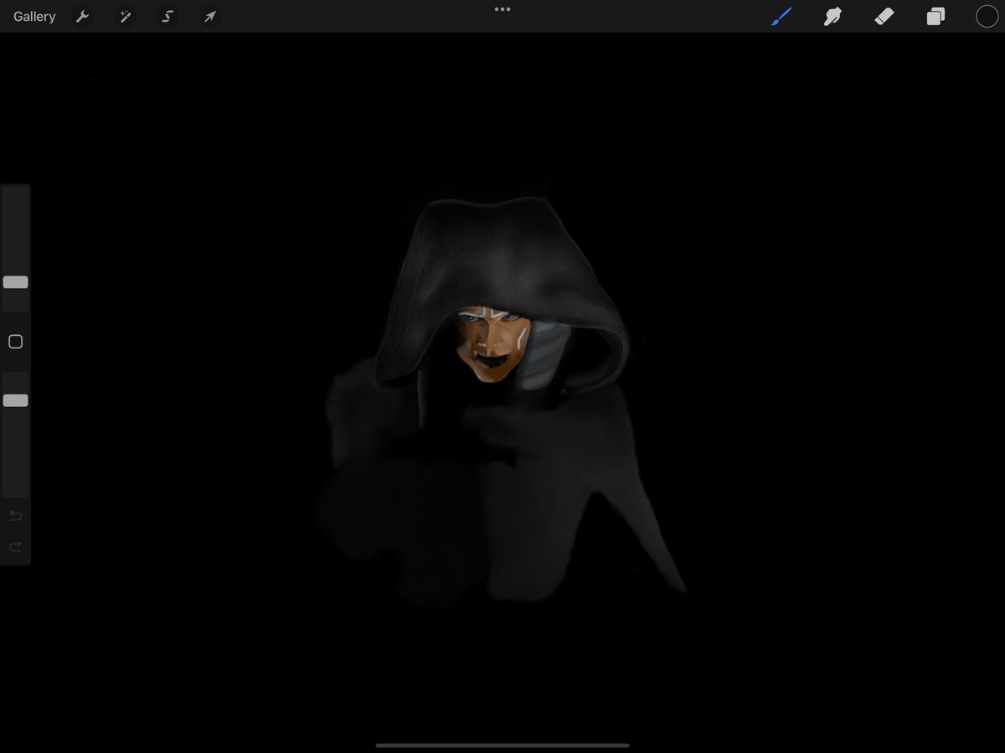Open the Actions wrench menu
Viewport: 1005px width, 753px height.
coord(82,16)
